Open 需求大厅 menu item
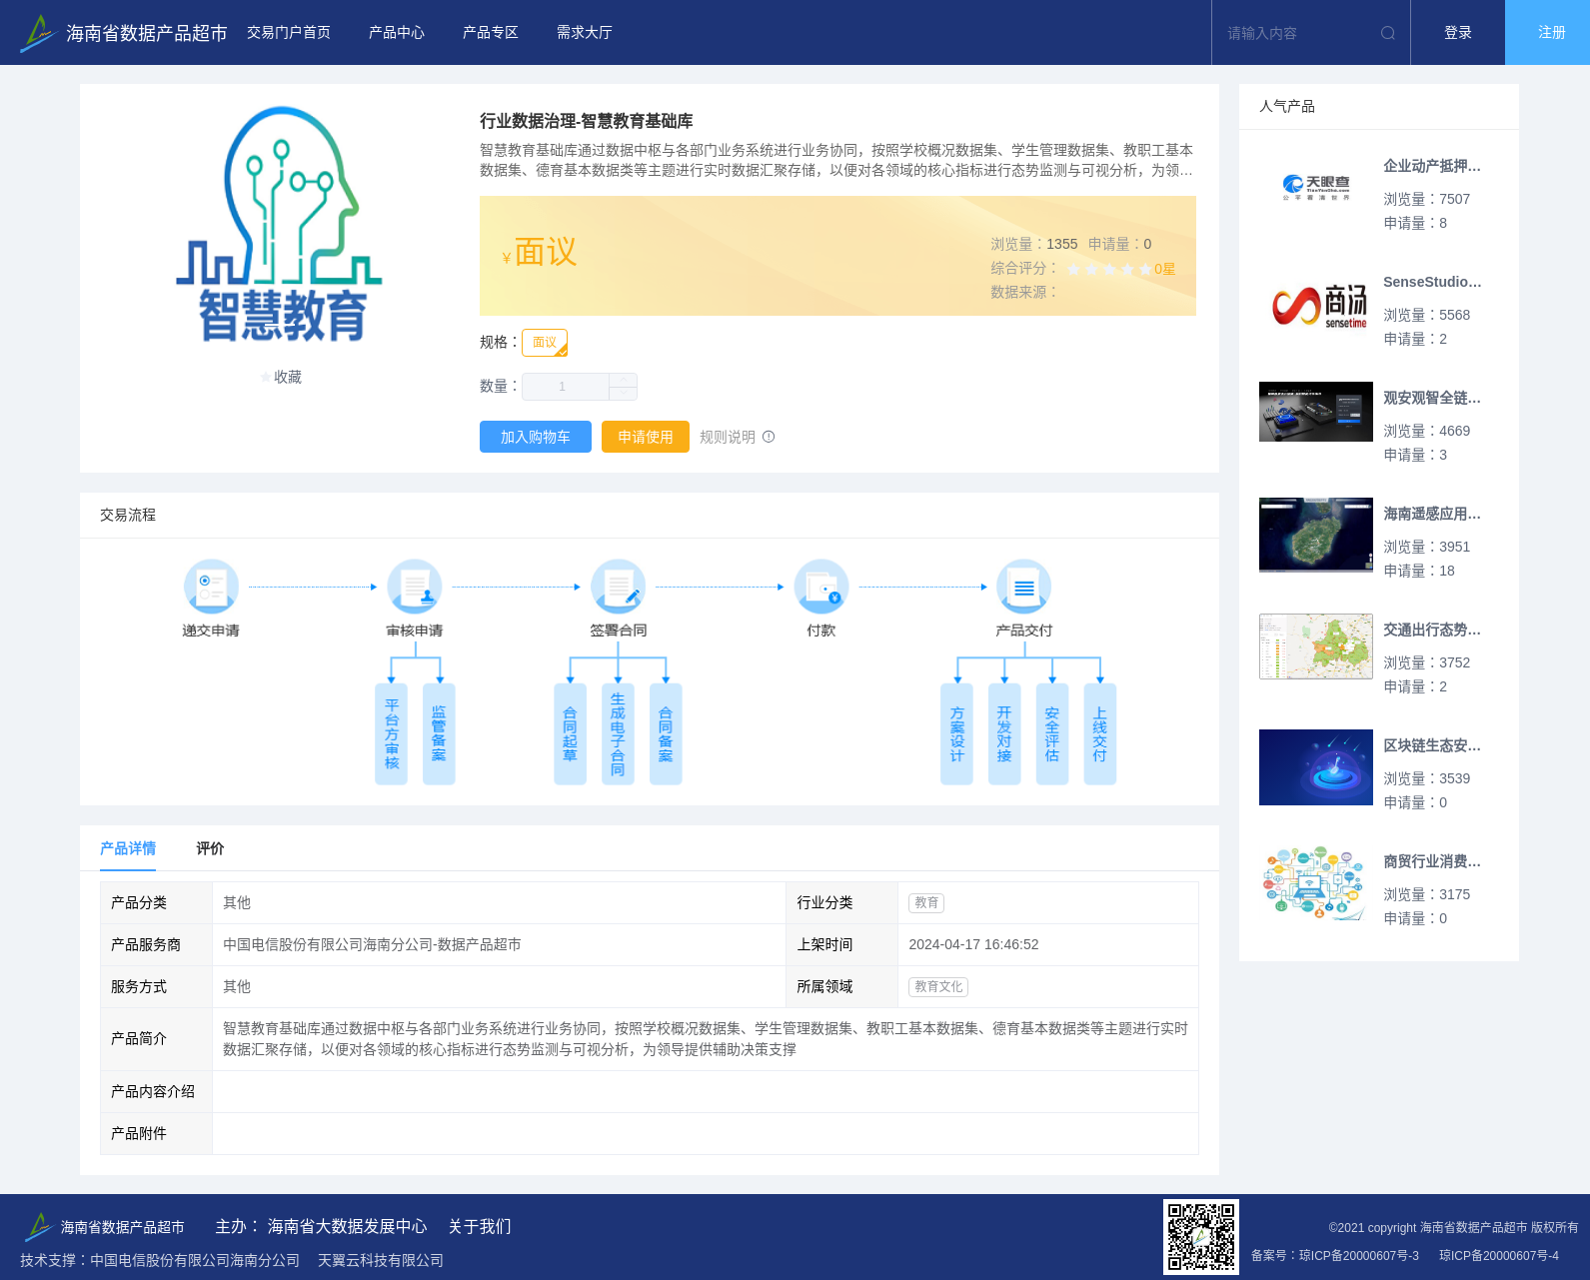 point(585,33)
